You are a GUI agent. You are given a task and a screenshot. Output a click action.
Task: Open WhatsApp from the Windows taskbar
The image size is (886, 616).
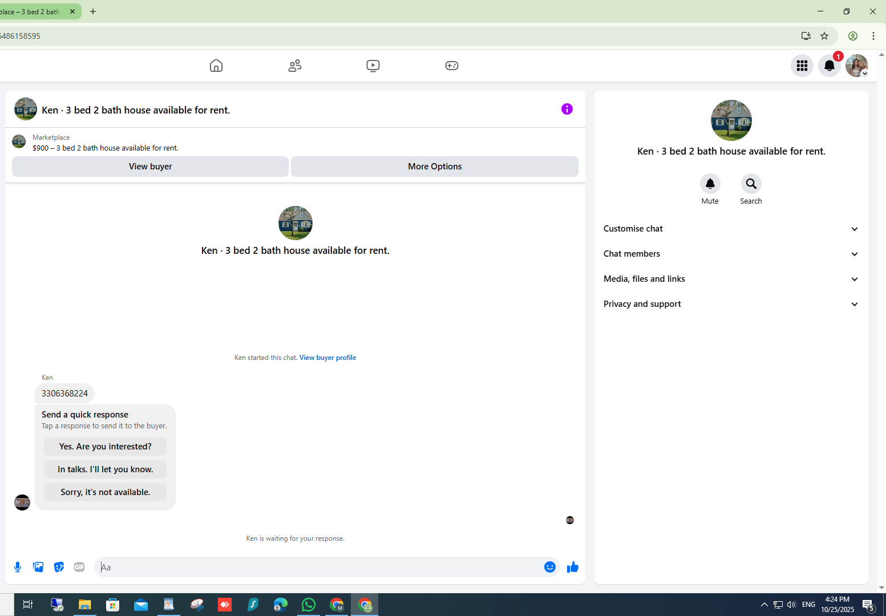(x=309, y=605)
